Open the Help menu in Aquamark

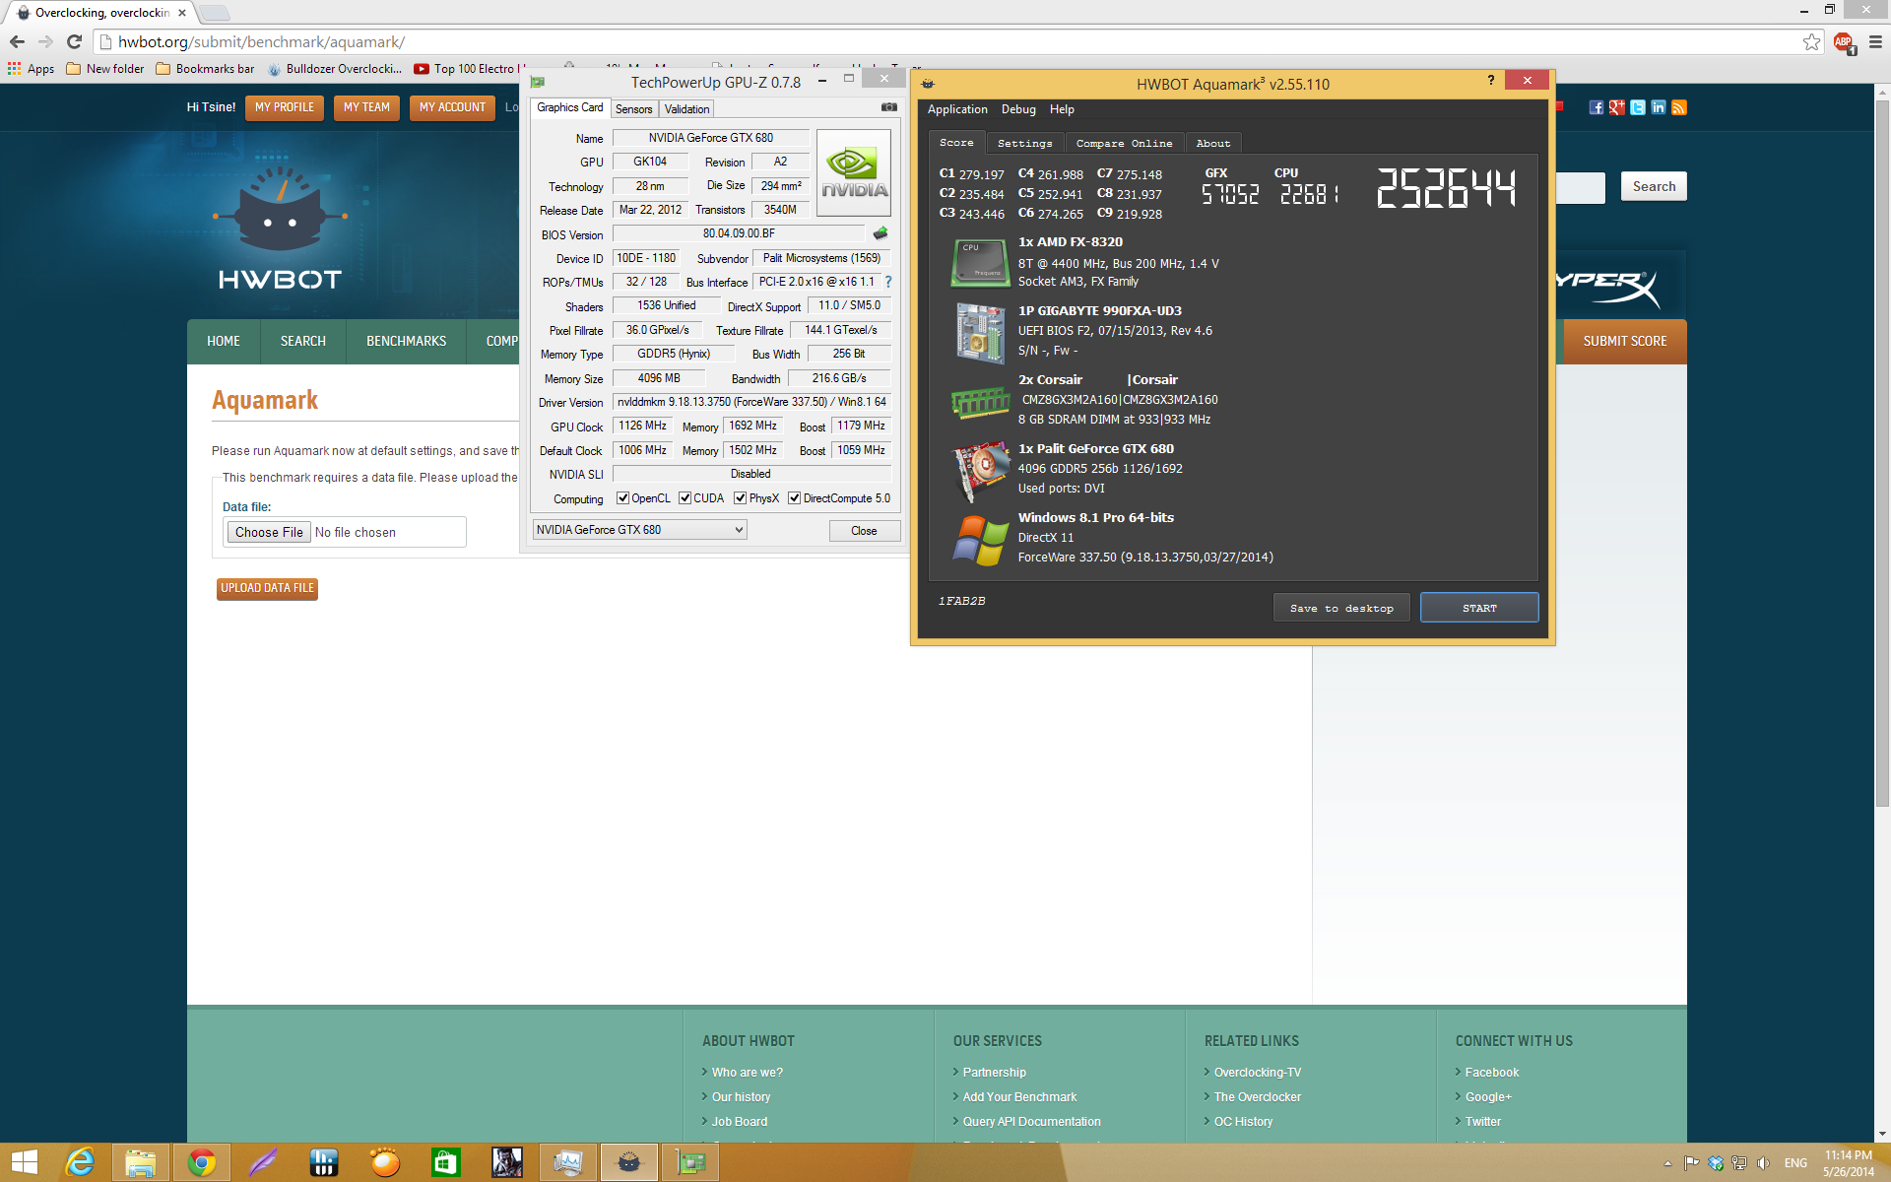1062,109
